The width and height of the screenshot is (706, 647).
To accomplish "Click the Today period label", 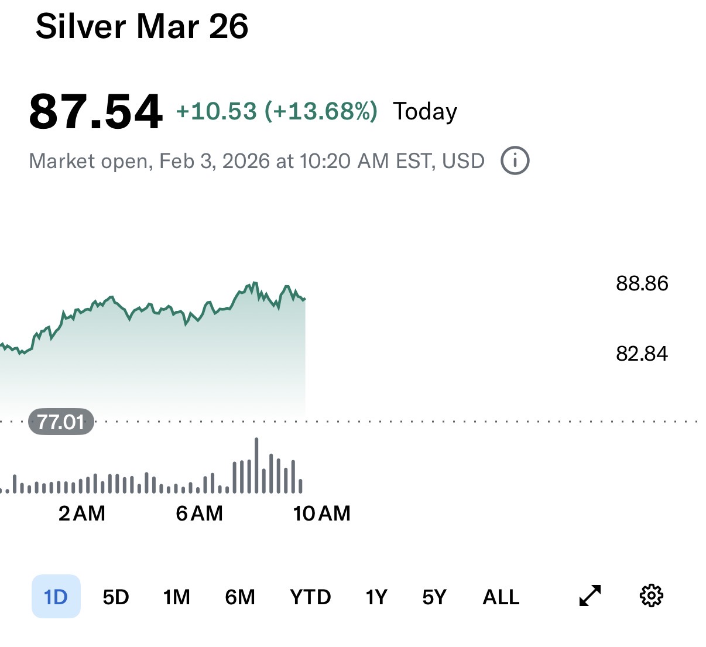I will click(425, 111).
